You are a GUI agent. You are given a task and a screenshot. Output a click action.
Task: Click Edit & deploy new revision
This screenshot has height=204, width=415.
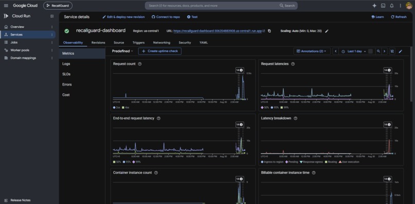(x=124, y=17)
